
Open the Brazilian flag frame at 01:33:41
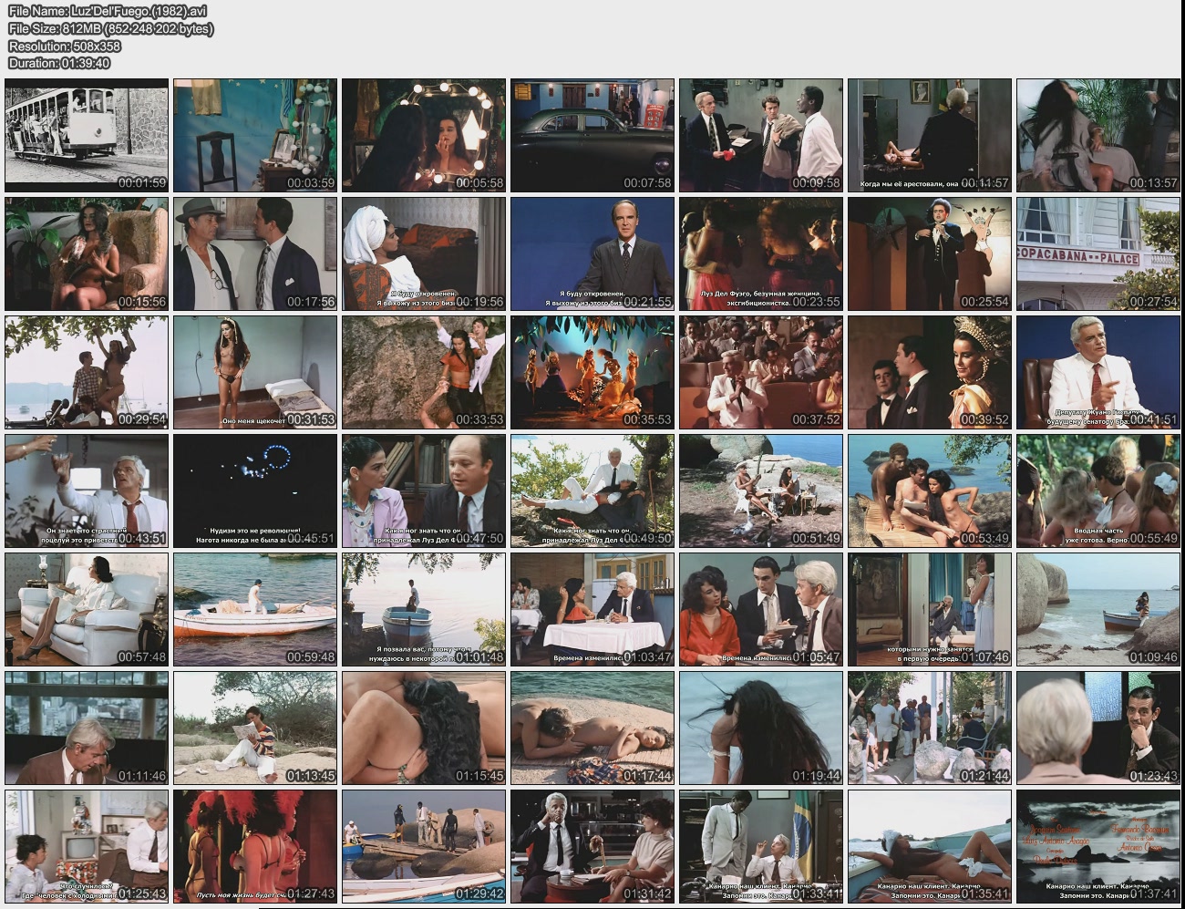point(761,846)
